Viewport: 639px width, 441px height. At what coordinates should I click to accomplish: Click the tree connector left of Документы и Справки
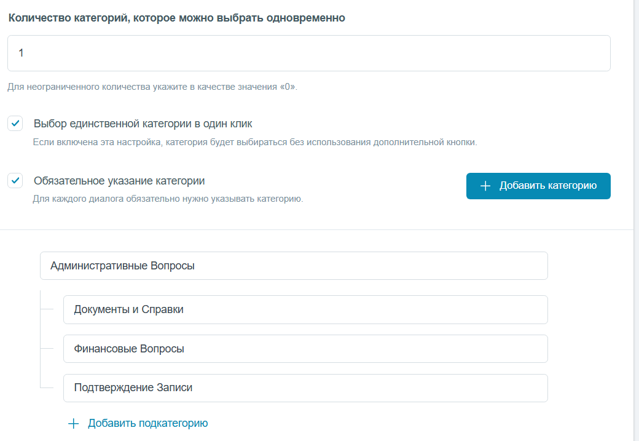coord(48,309)
